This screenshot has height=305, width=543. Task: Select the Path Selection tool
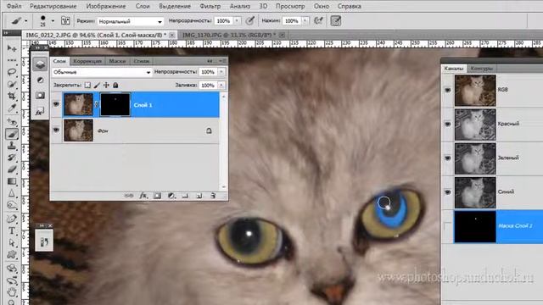12,243
